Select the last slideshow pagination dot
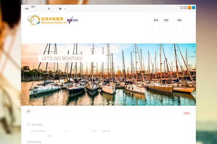This screenshot has width=217, height=144. [125, 103]
